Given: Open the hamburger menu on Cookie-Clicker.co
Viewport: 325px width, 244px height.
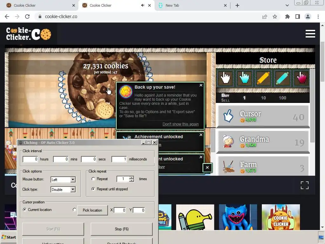Looking at the screenshot, I should (x=310, y=34).
